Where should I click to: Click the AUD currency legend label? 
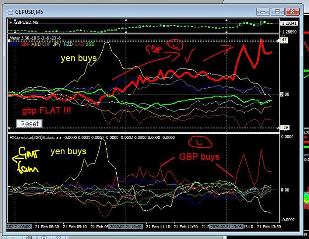coord(36,44)
